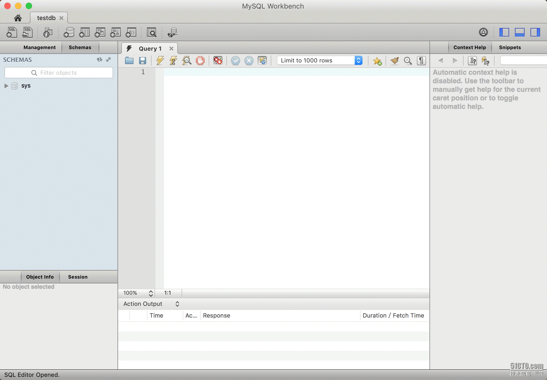Image resolution: width=547 pixels, height=380 pixels.
Task: Close the Query 1 tab
Action: tap(171, 49)
